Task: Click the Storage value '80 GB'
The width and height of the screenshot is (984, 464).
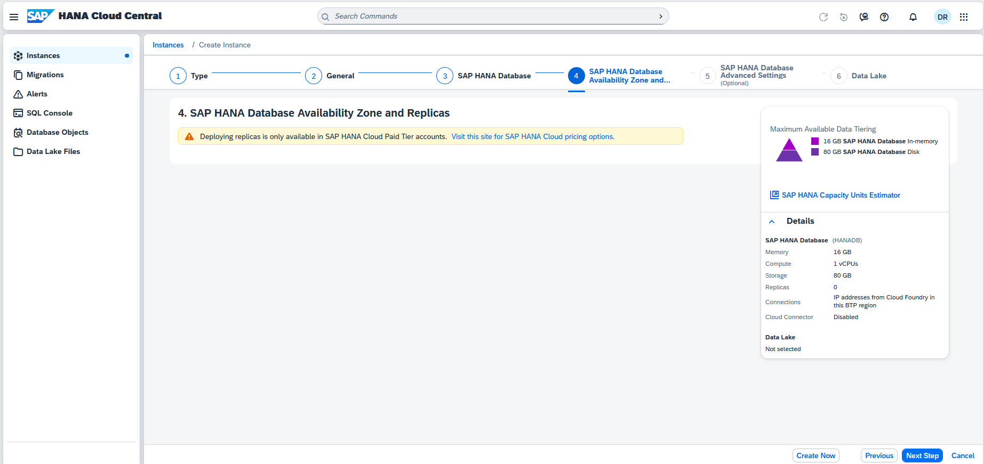Action: tap(842, 275)
